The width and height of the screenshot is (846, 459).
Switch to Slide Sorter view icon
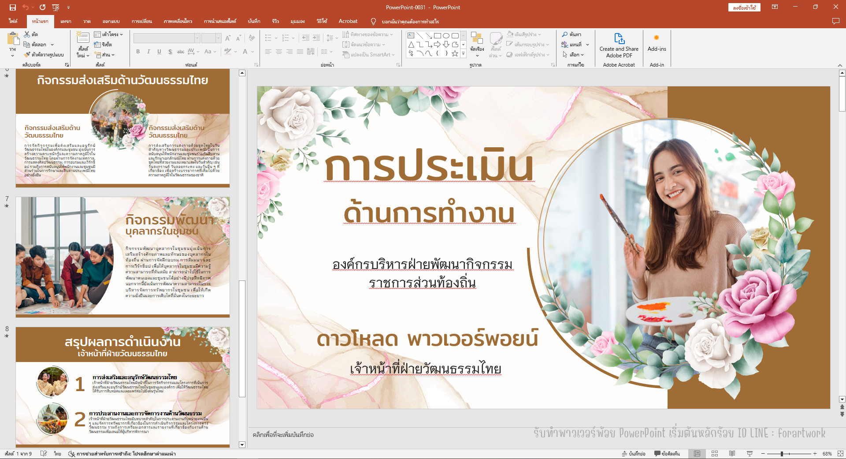[715, 453]
